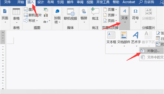Screen dimensions: 164x94
Task: Open the 页眉 (Header) dropdown
Action: 110,10
